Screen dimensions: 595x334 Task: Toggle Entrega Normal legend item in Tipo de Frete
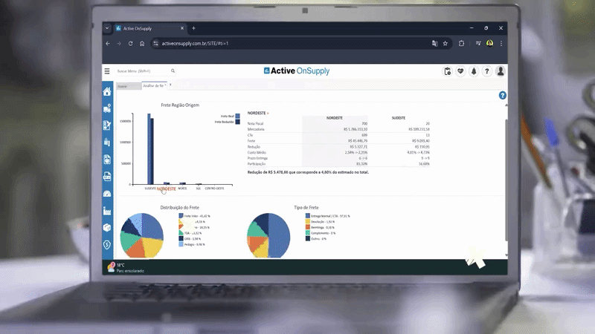pos(328,216)
